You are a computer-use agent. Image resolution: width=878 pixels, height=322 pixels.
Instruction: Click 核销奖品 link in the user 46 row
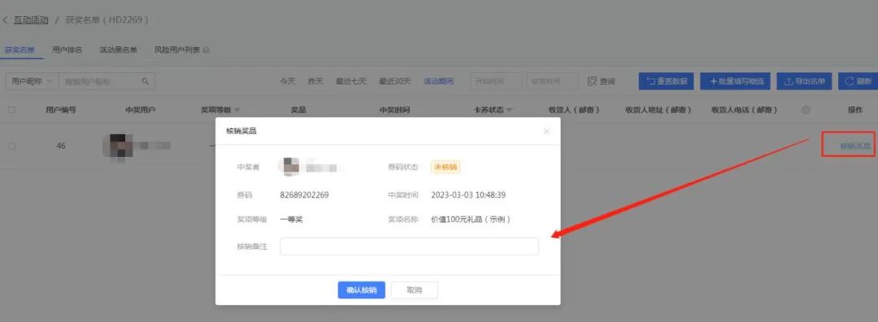855,146
